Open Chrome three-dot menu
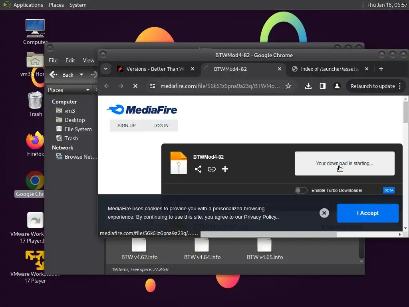Screen dimensions: 409x307 pyautogui.click(x=400, y=86)
